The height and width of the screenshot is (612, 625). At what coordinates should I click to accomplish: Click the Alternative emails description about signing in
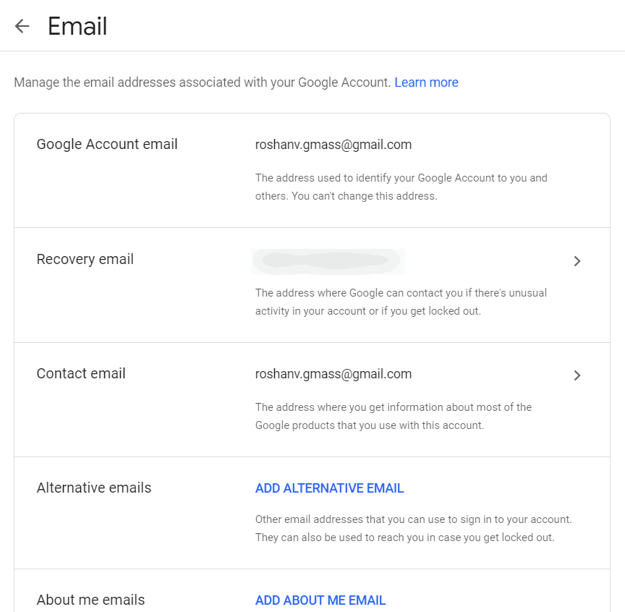click(413, 528)
